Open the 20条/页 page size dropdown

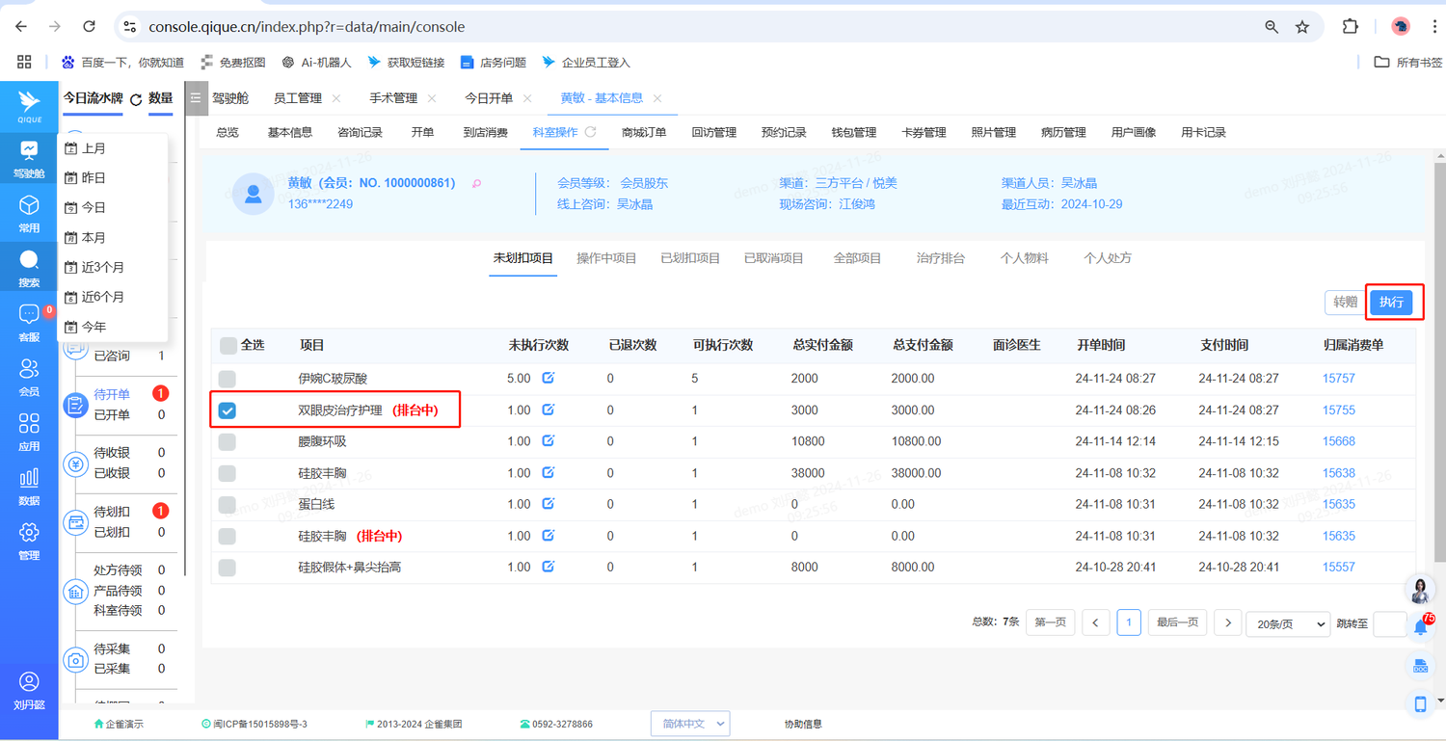(x=1287, y=624)
